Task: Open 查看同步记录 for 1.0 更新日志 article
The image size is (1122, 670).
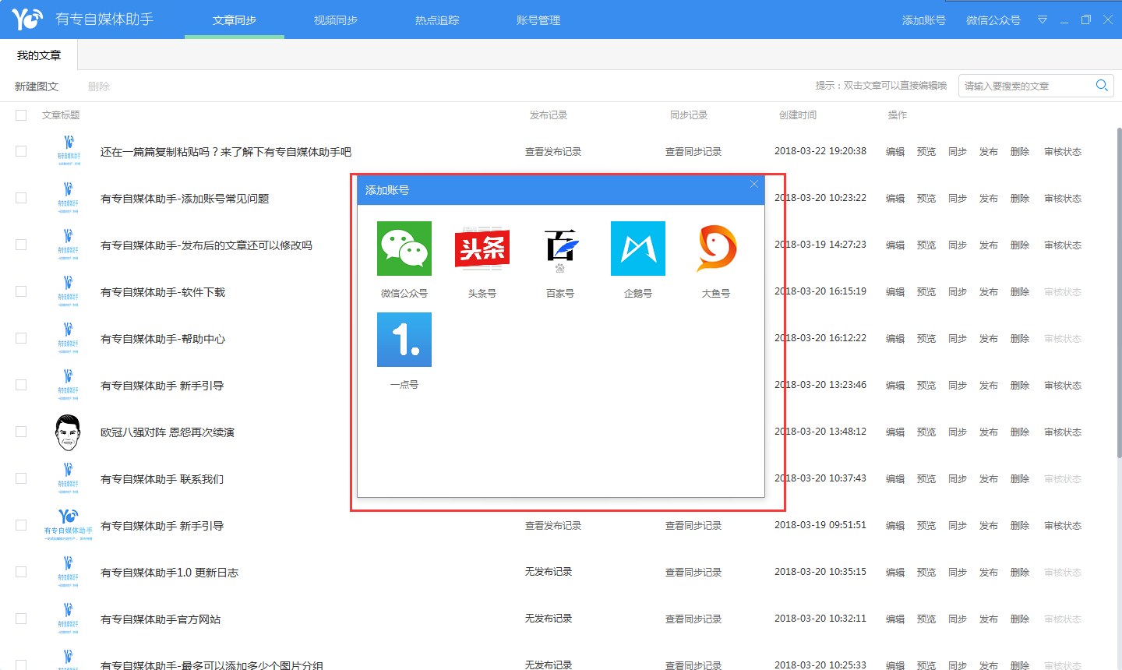Action: (x=693, y=573)
